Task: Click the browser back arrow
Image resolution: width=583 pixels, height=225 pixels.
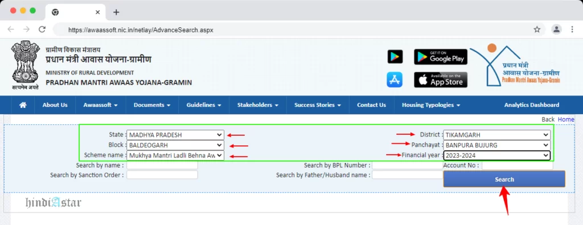Action: tap(11, 30)
